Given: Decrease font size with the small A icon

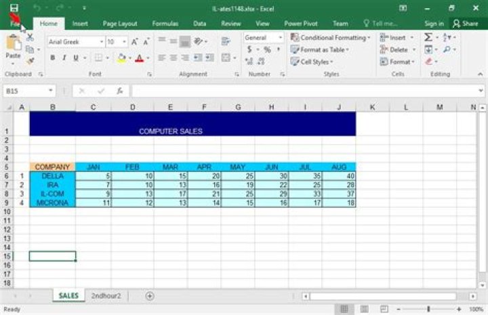Looking at the screenshot, I should point(146,42).
